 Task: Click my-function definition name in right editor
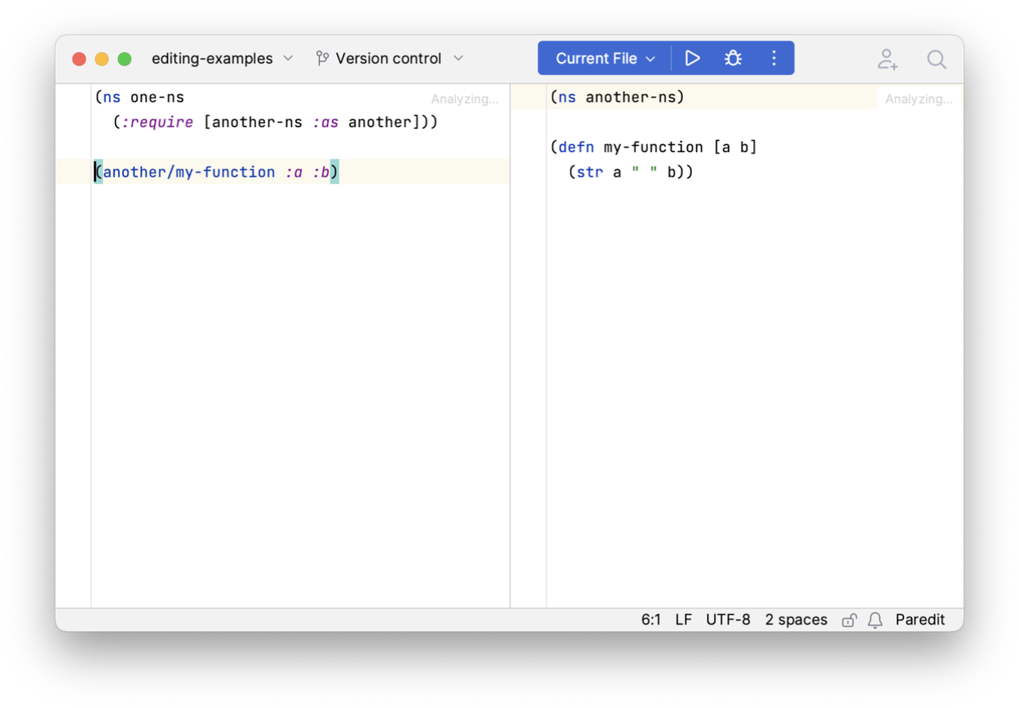(x=653, y=147)
